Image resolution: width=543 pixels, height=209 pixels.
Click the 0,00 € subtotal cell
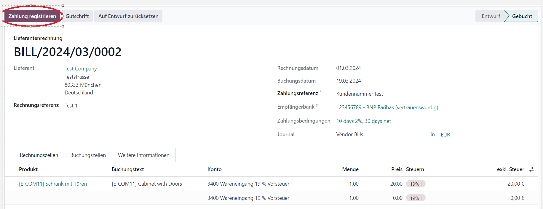[x=517, y=198]
